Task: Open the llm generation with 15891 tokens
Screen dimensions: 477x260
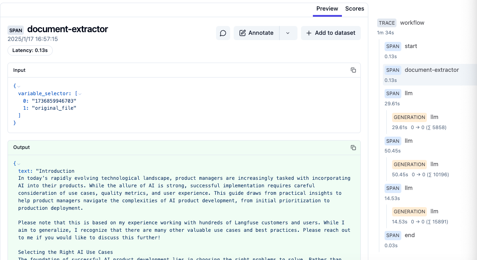Action: coord(434,212)
